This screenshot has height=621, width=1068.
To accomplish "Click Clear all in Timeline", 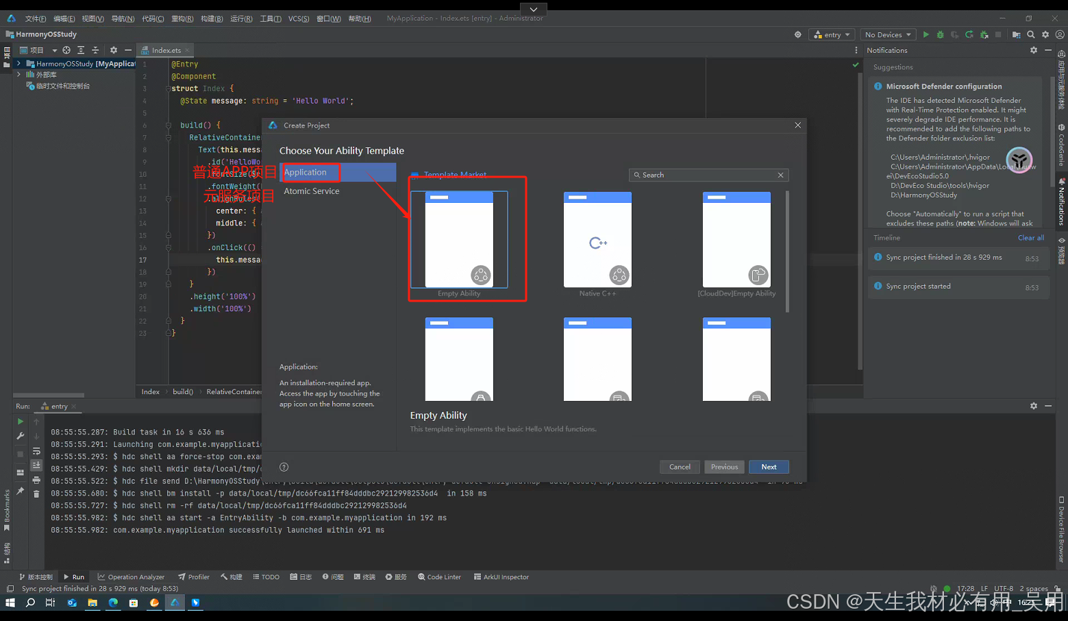I will click(1031, 238).
